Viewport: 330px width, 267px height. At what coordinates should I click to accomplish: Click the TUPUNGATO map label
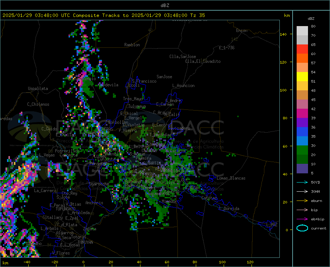(66, 209)
